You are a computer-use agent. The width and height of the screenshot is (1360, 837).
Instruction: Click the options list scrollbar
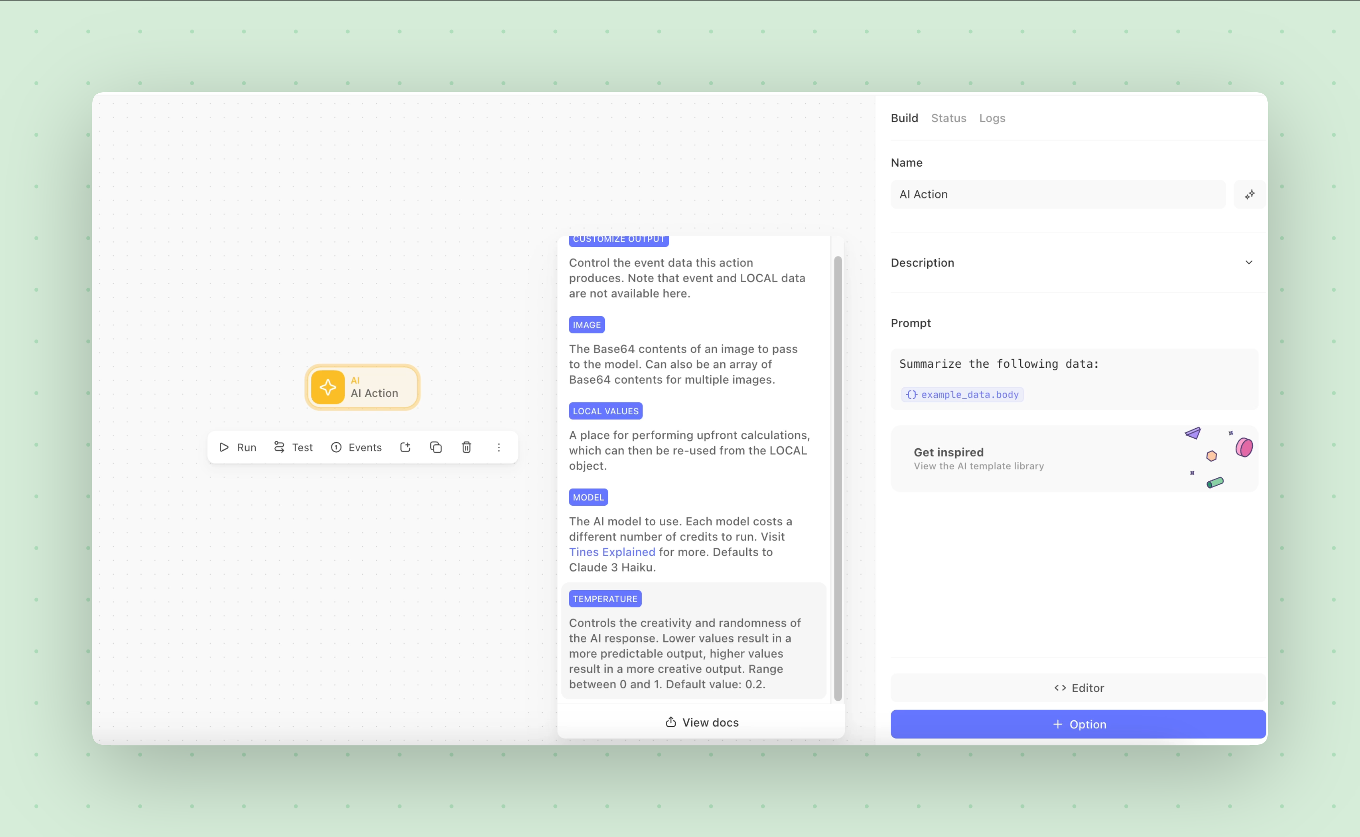(837, 479)
